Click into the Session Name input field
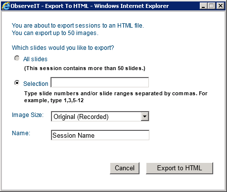This screenshot has height=192, width=227. tap(100, 135)
